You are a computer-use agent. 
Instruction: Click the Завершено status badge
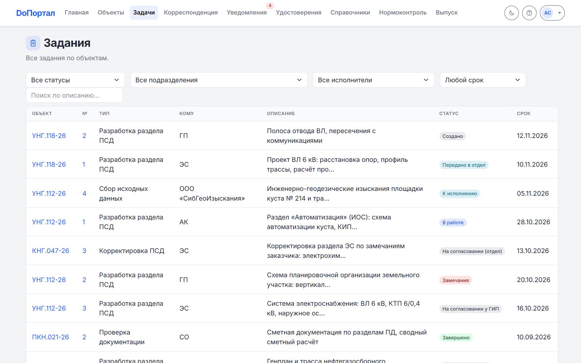pos(456,338)
